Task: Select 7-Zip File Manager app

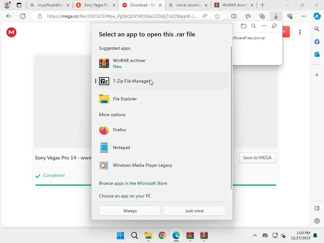Action: tap(162, 81)
